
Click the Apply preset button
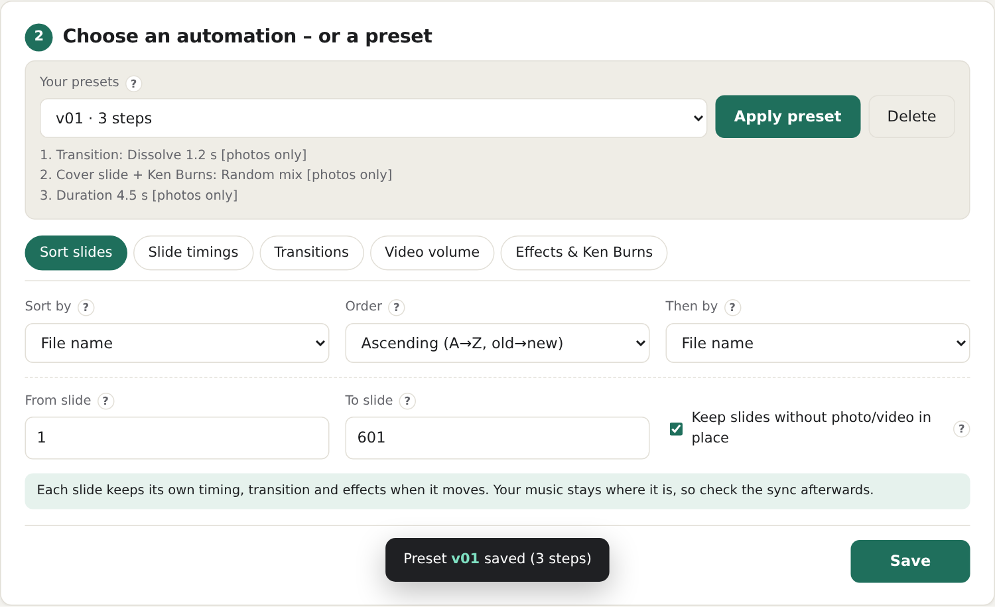(788, 117)
